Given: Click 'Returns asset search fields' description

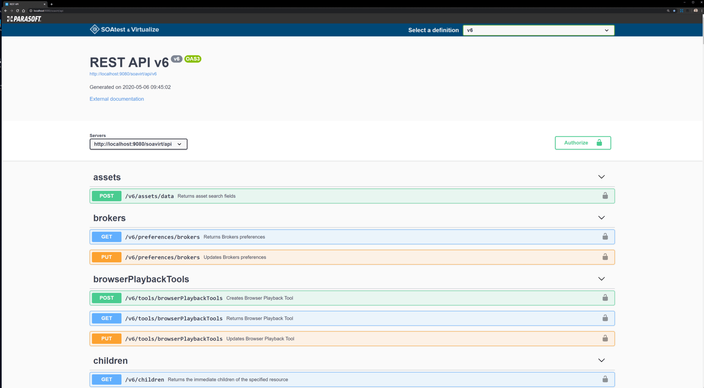Looking at the screenshot, I should click(x=206, y=196).
